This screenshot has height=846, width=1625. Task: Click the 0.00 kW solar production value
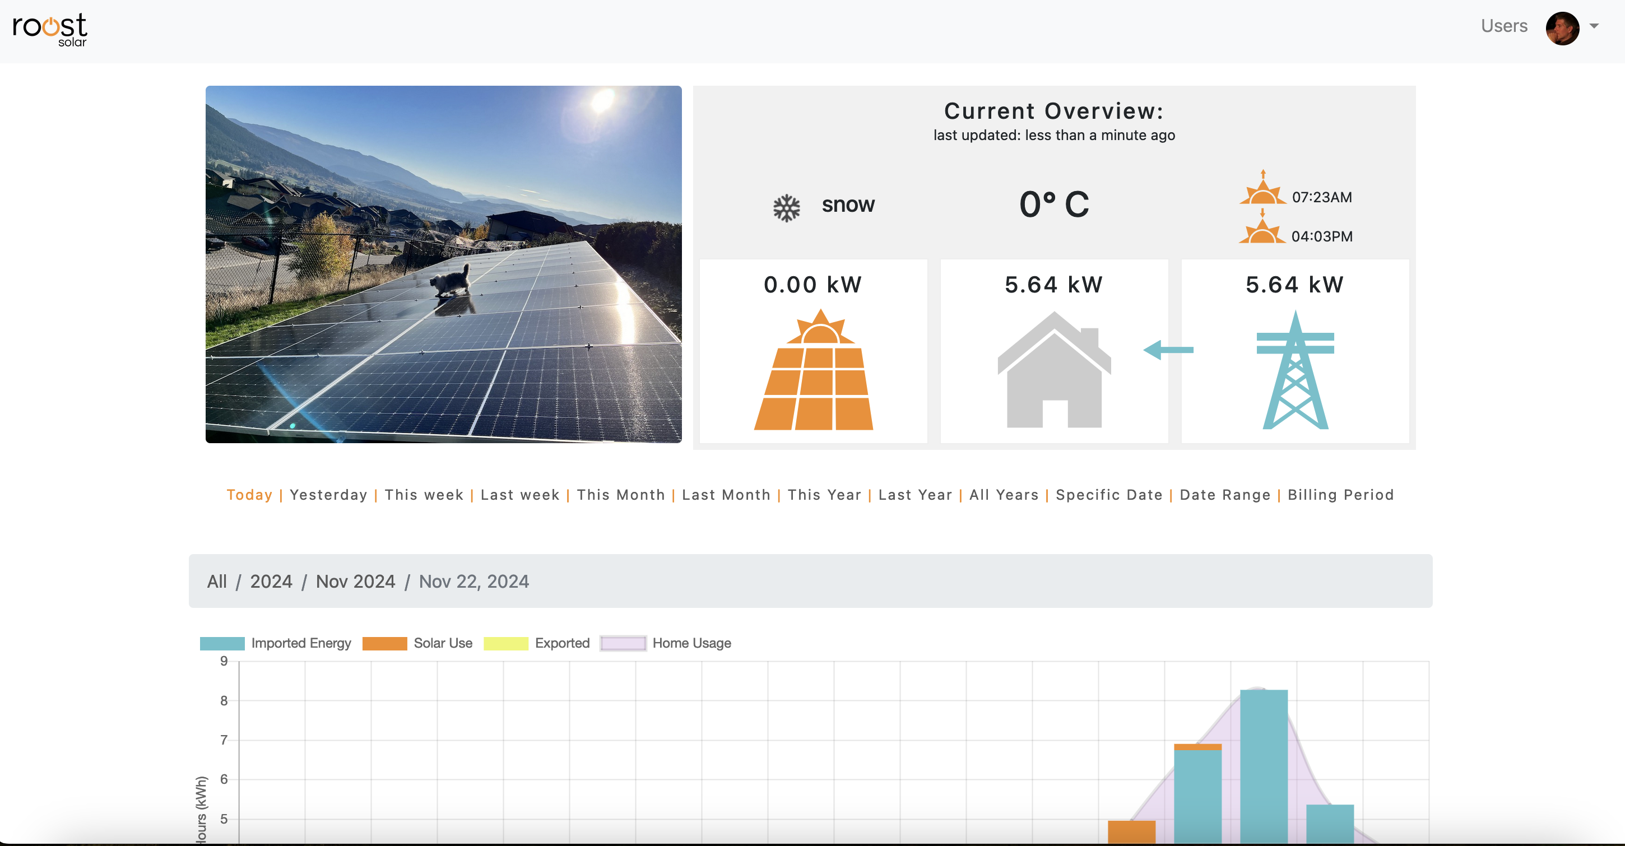(813, 285)
